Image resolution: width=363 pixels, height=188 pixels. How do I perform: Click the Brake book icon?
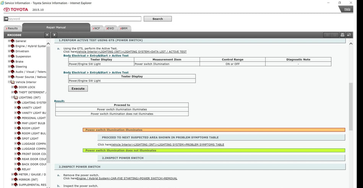pyautogui.click(x=12, y=61)
